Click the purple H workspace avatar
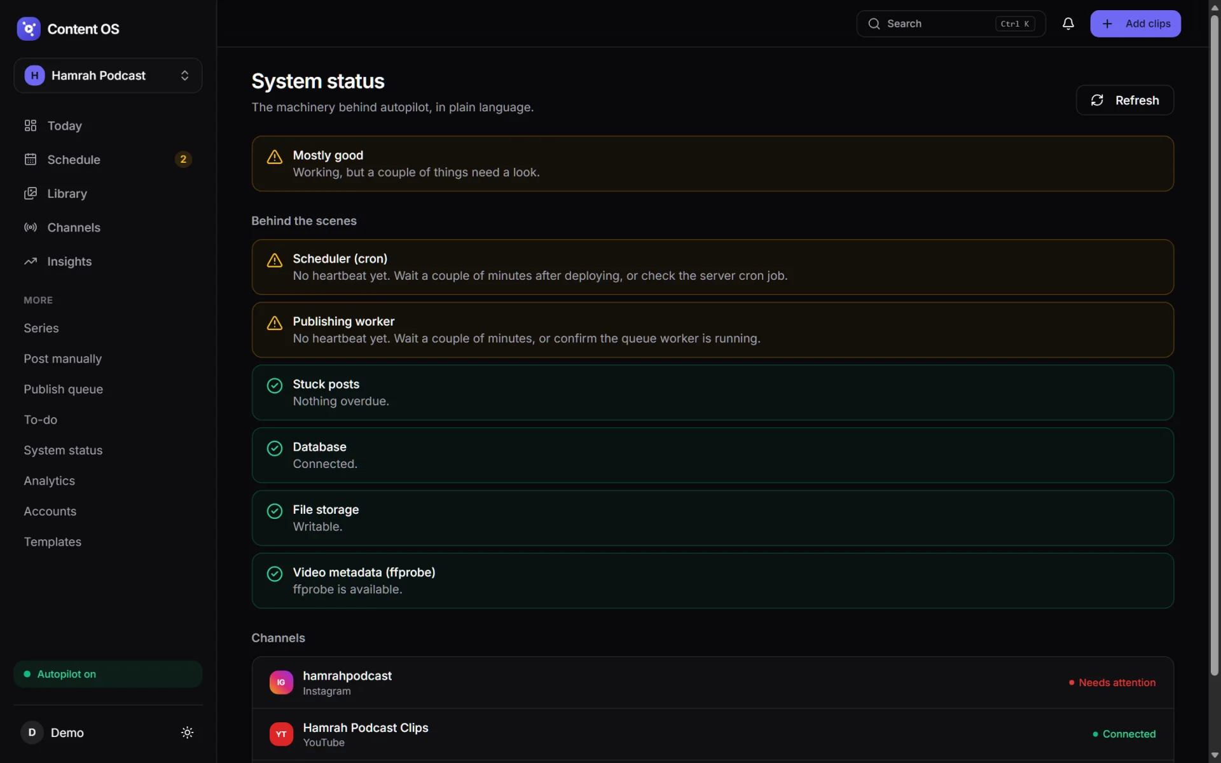Viewport: 1221px width, 763px height. [x=34, y=76]
